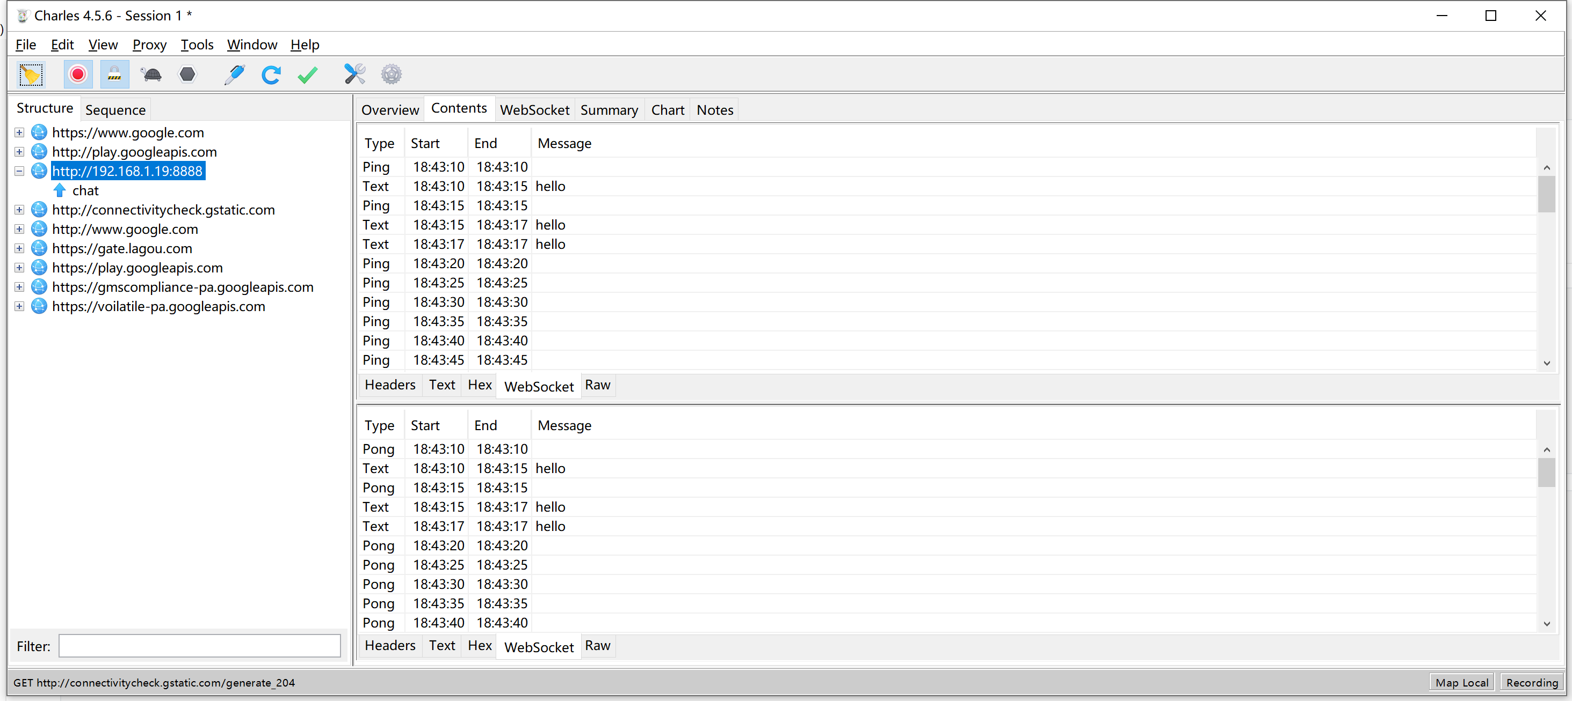Open the Settings gear icon
Image resolution: width=1572 pixels, height=701 pixels.
[391, 75]
